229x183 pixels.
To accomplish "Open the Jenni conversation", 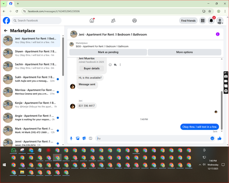I will click(31, 142).
